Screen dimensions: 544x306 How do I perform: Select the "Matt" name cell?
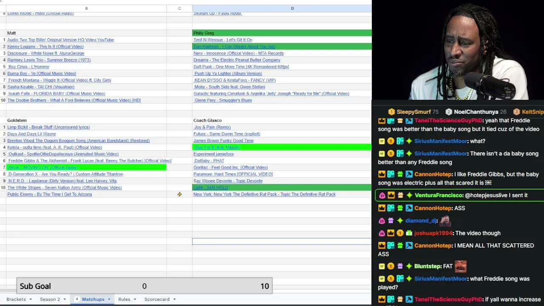click(86, 33)
